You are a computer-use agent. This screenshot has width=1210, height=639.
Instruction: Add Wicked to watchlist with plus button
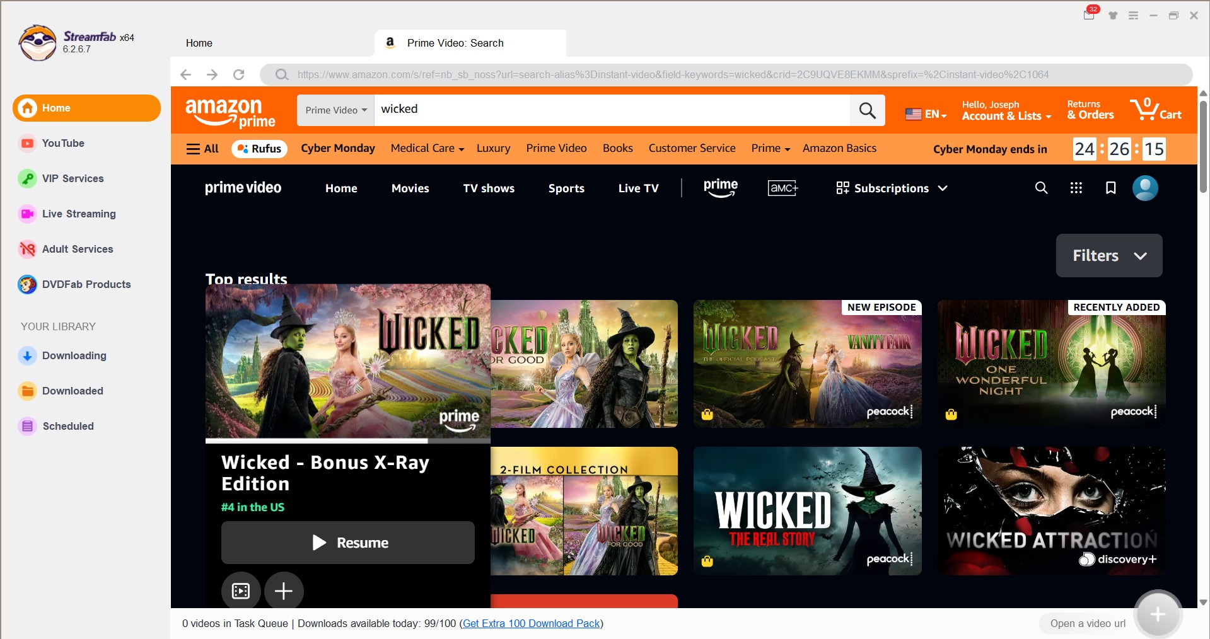tap(284, 591)
